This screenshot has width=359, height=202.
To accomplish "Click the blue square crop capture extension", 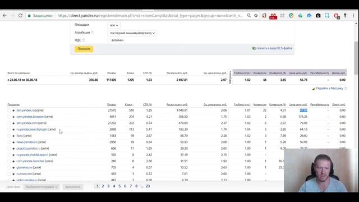I will pyautogui.click(x=327, y=16).
